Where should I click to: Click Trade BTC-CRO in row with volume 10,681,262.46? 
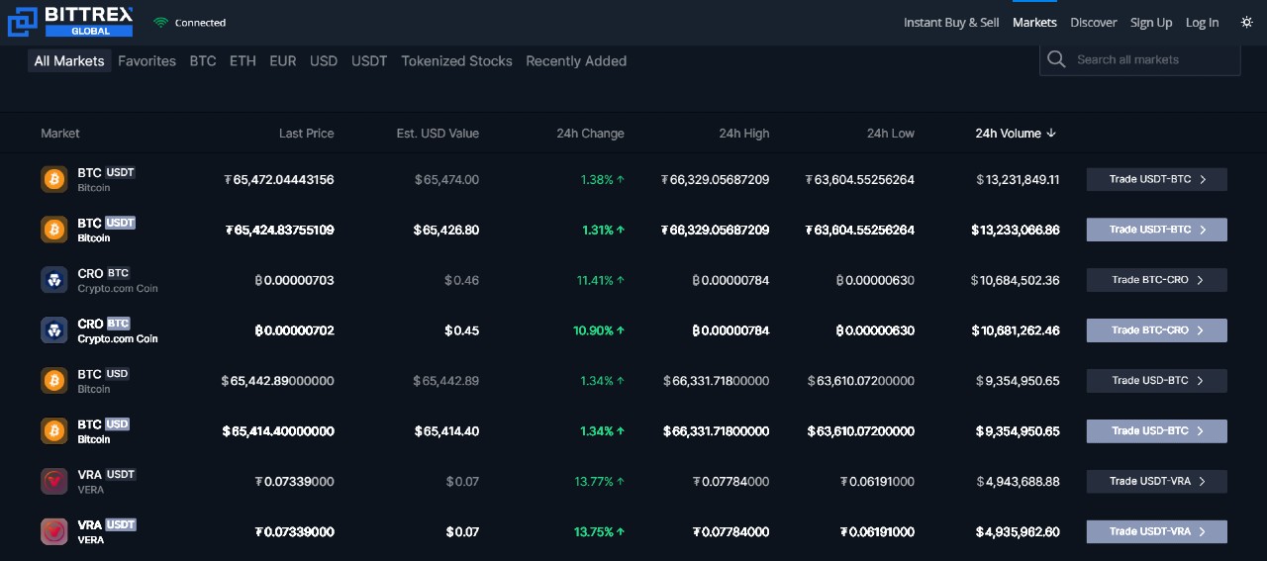[x=1157, y=330]
